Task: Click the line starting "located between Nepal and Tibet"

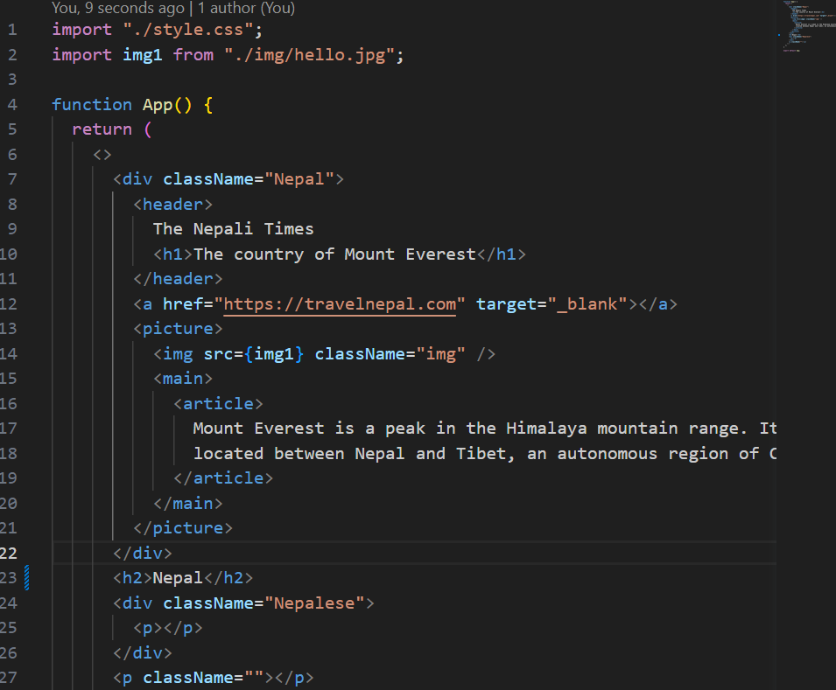Action: 485,453
